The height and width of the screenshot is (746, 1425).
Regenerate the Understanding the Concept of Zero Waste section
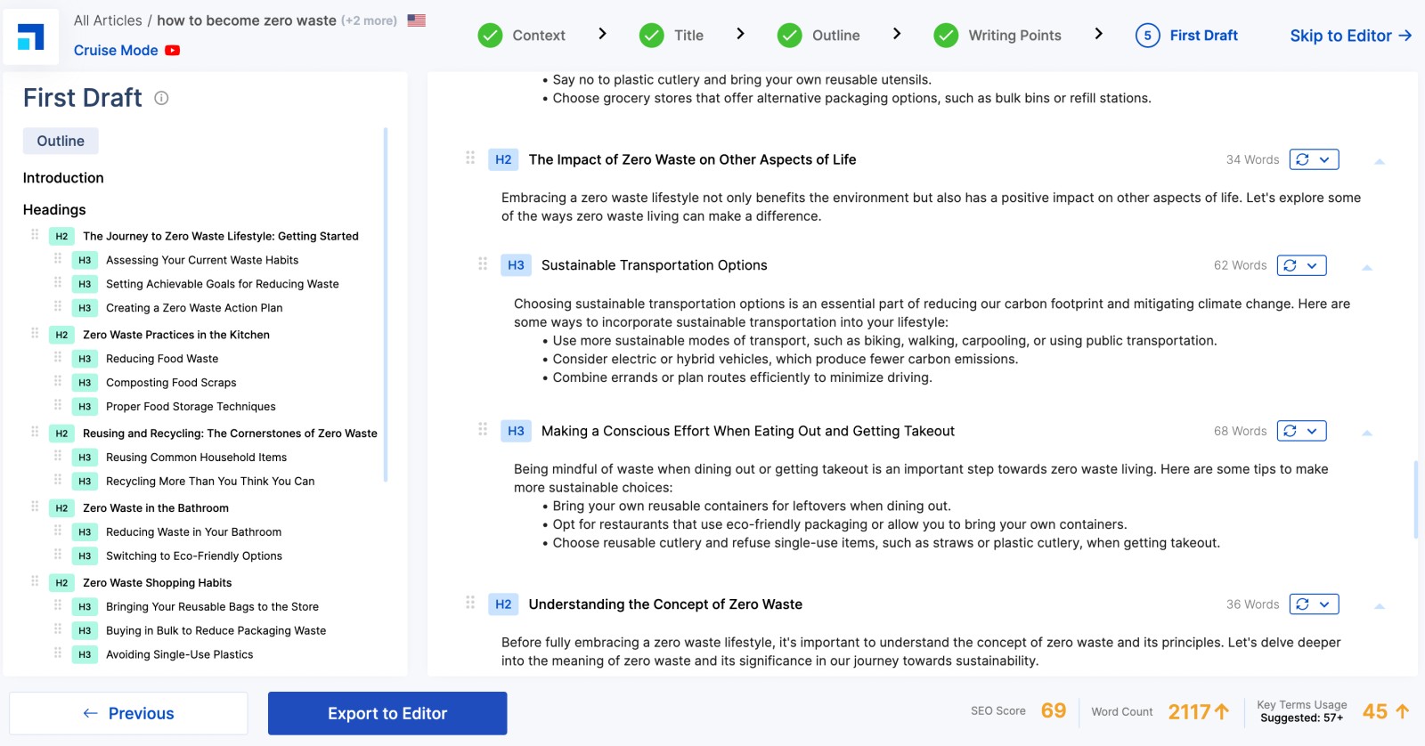tap(1303, 604)
